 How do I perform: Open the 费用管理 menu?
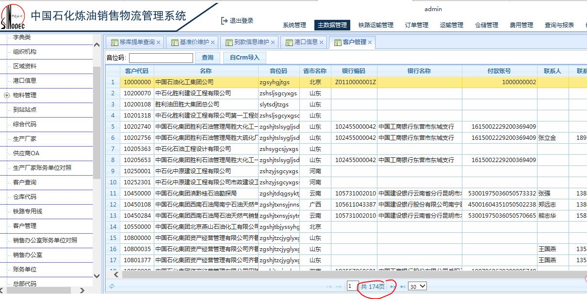tap(522, 25)
